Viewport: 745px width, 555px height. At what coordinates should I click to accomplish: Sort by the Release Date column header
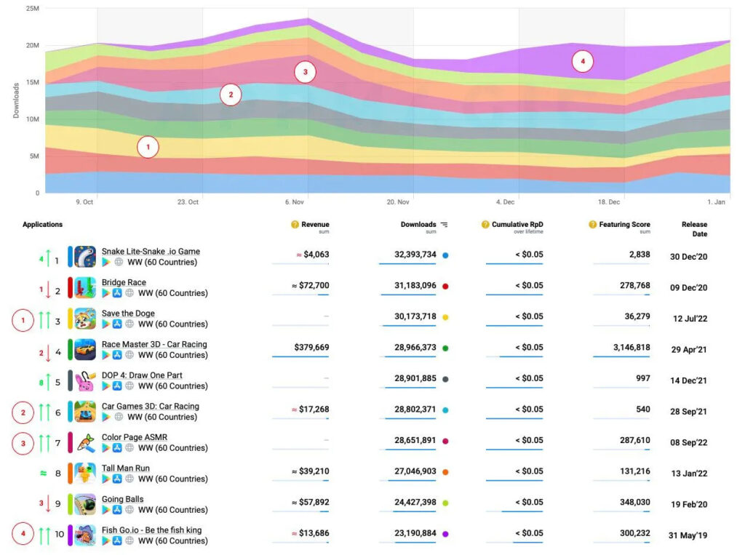coord(694,229)
